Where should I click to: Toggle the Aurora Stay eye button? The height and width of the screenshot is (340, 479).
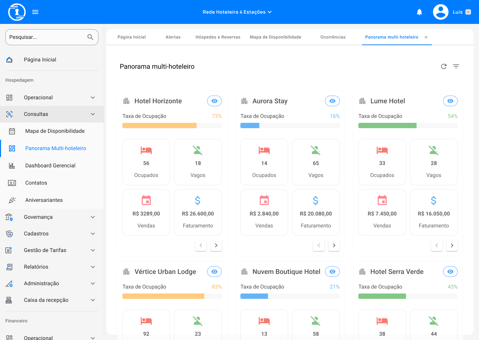[332, 101]
